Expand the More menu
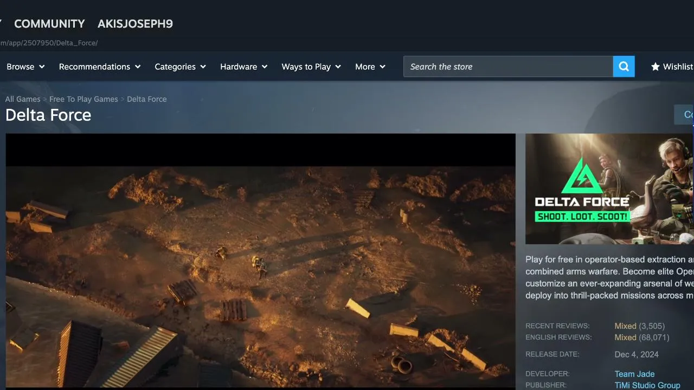This screenshot has height=390, width=694. pos(370,67)
